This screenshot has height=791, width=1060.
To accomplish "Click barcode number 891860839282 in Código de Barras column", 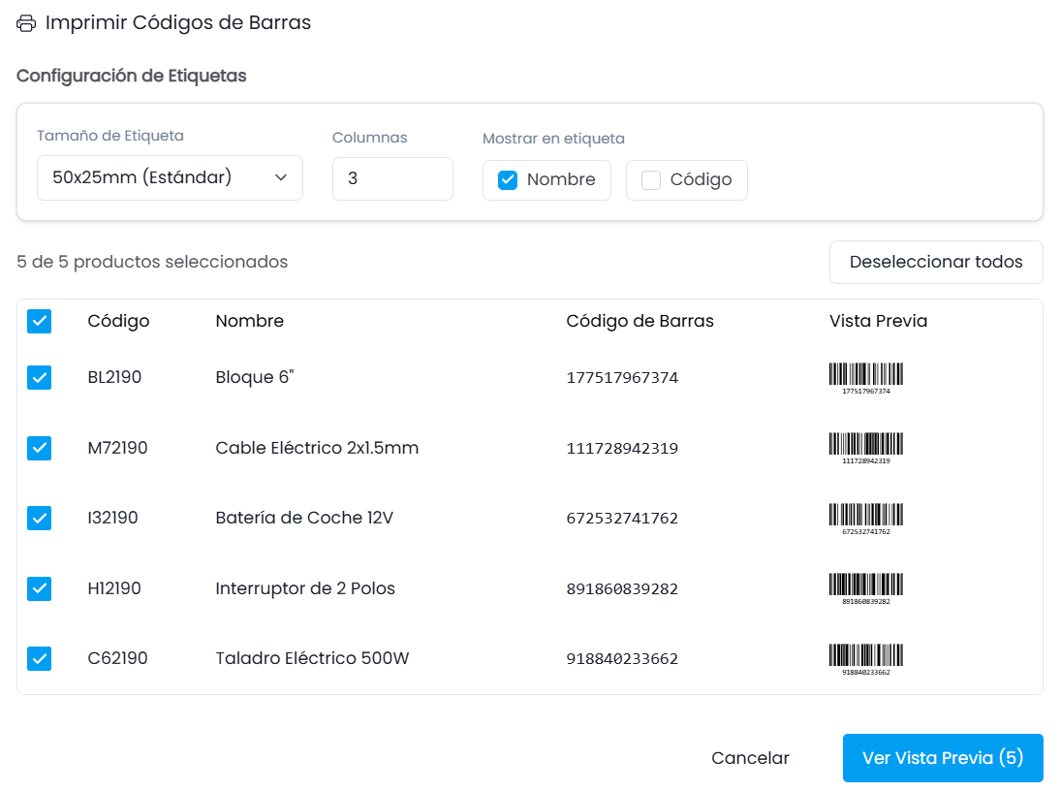I will pos(622,588).
